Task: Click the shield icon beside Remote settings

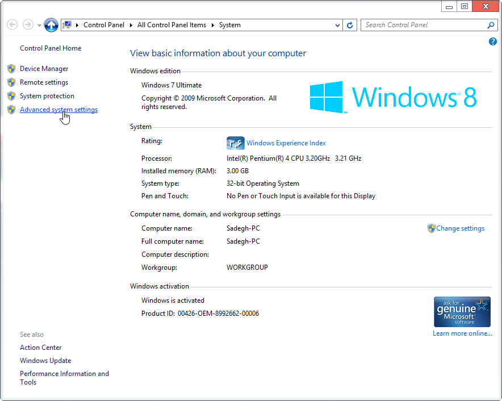Action: 11,82
